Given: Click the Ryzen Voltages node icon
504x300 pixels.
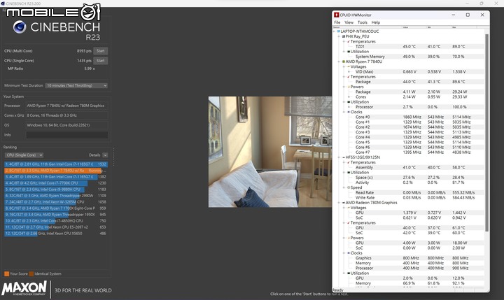Looking at the screenshot, I should [349, 66].
